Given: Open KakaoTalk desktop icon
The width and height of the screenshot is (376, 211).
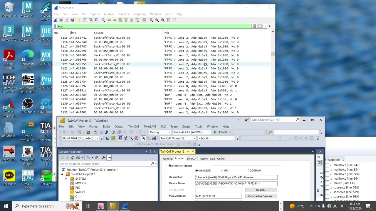Looking at the screenshot, I should (9, 178).
